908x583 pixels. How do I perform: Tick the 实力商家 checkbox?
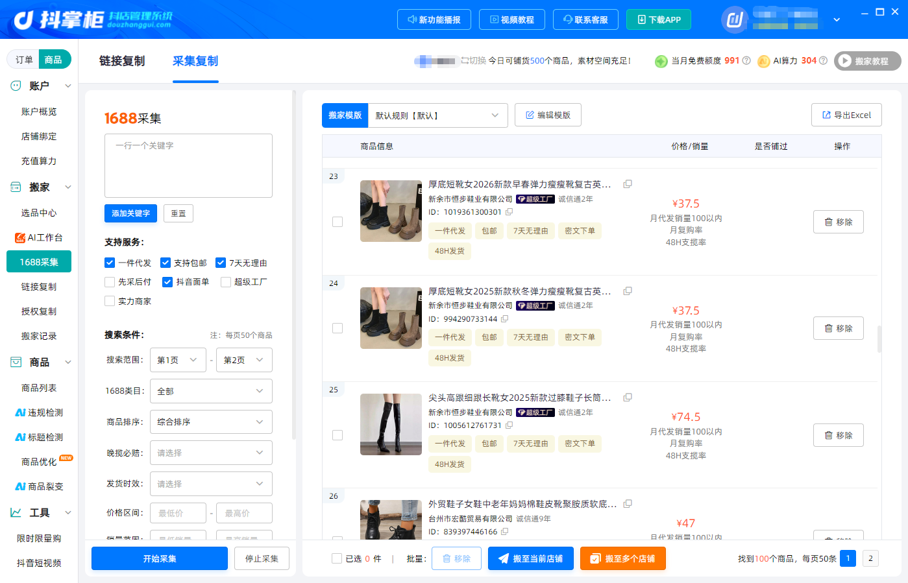(x=110, y=301)
